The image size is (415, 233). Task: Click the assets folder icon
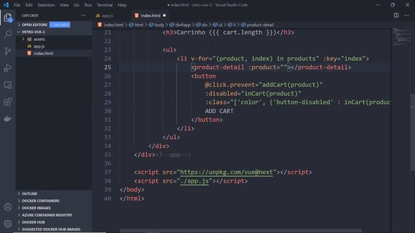click(29, 39)
